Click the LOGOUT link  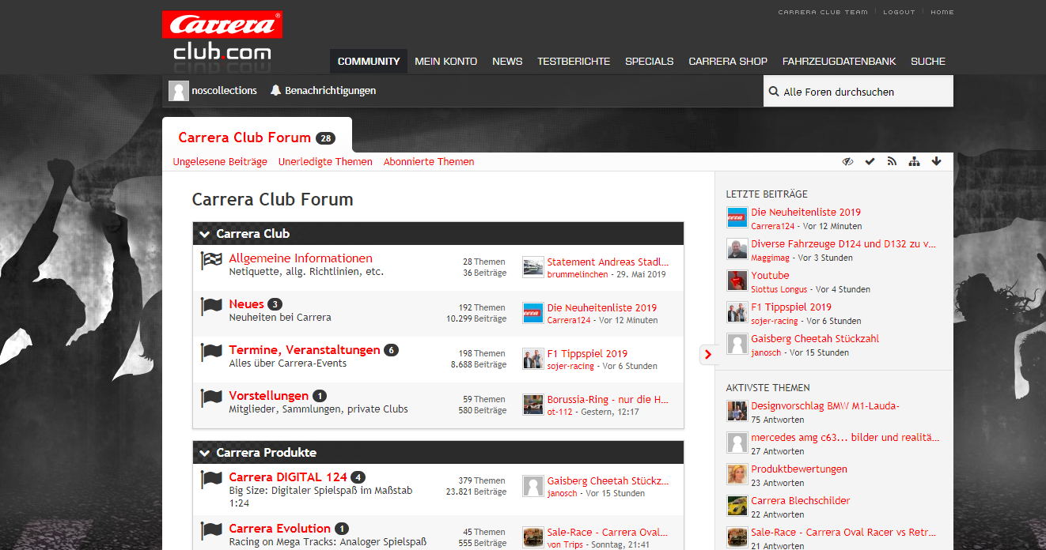click(899, 12)
